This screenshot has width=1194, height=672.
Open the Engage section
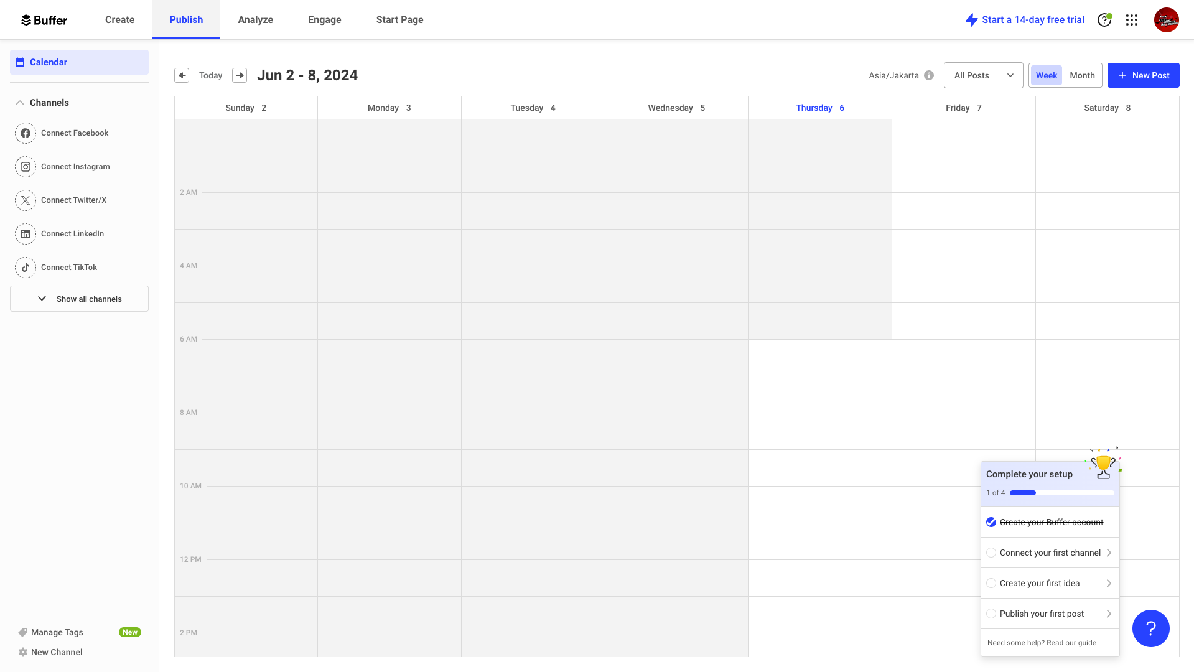[x=324, y=19]
